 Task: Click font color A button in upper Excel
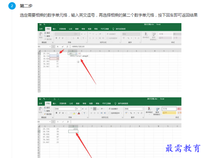click(78, 38)
